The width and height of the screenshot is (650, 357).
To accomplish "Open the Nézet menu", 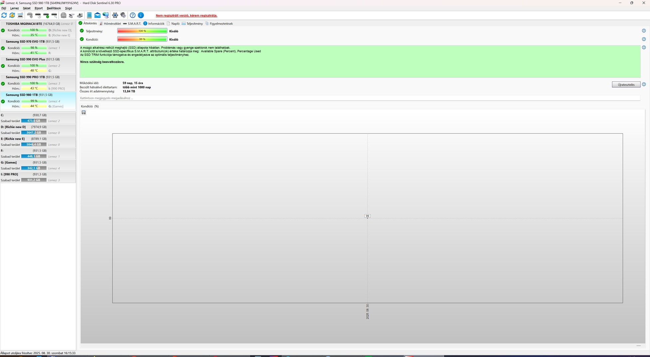I will click(27, 8).
